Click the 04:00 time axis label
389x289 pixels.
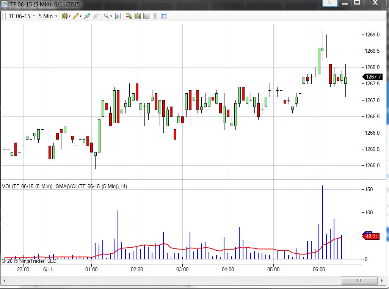(x=228, y=269)
